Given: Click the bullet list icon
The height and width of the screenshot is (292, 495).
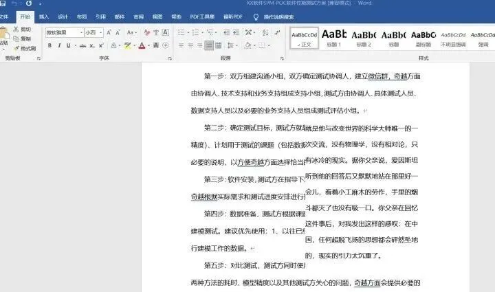Looking at the screenshot, I should (x=181, y=32).
